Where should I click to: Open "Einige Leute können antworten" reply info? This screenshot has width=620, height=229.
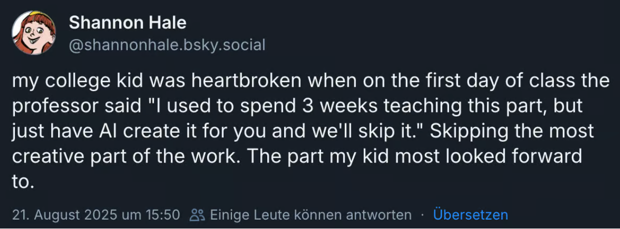(x=310, y=215)
